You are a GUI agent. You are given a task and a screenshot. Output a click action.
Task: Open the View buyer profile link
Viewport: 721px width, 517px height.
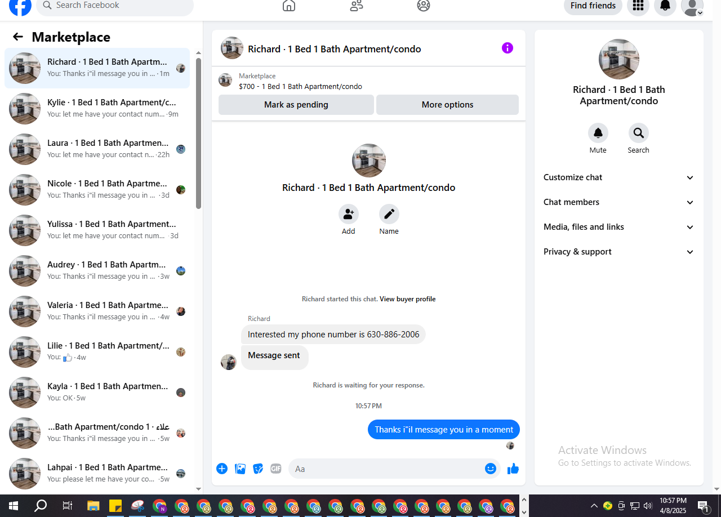click(x=407, y=299)
